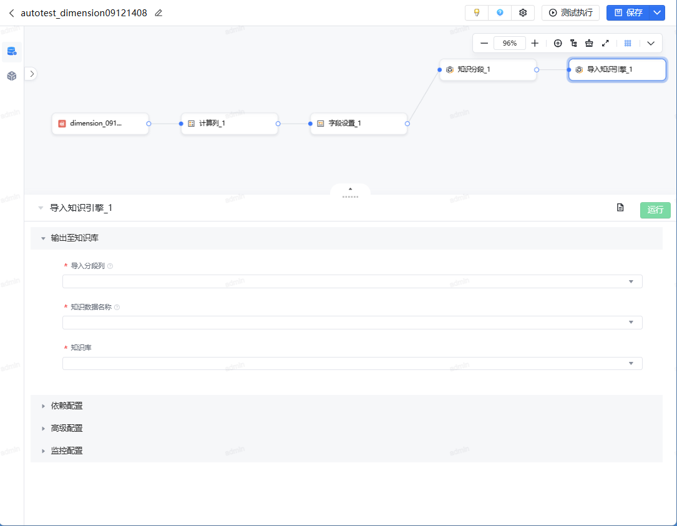Go back using the left arrow
This screenshot has height=526, width=677.
click(x=12, y=13)
